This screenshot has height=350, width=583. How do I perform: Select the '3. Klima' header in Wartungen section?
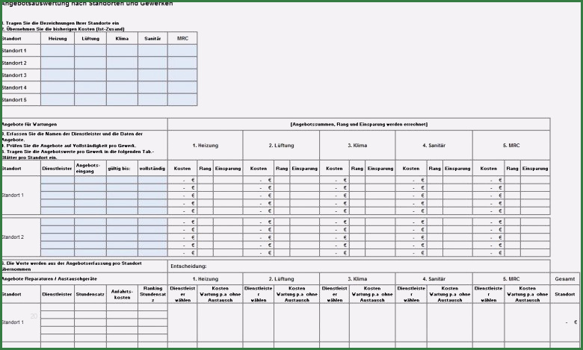[358, 145]
